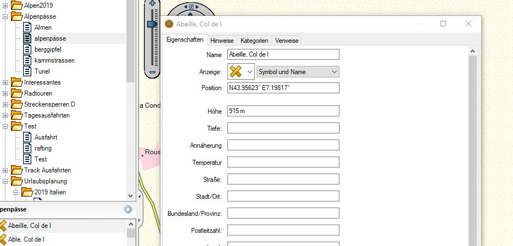
Task: Click the zoom out minus button
Action: point(153,72)
